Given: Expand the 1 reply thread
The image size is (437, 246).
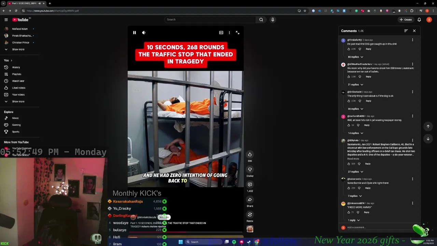Looking at the screenshot, I should click(x=354, y=220).
